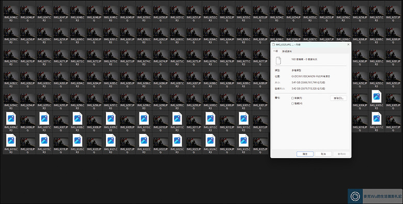Close the properties dialog
Screen dimensions: 403x204
click(x=348, y=45)
